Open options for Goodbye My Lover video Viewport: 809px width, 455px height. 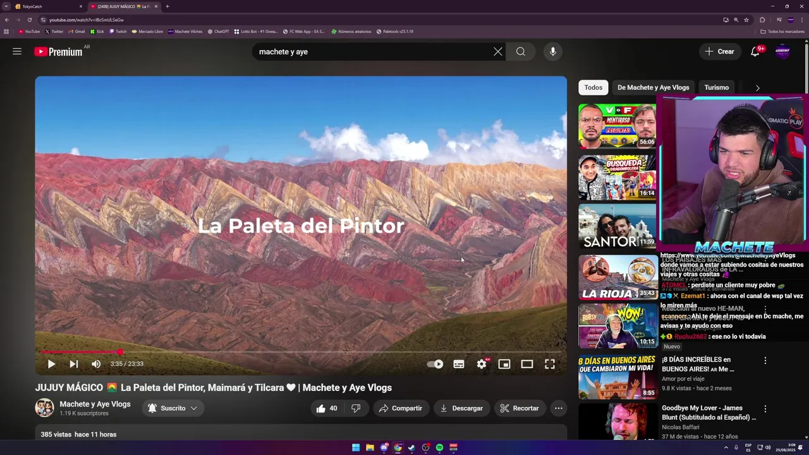pos(765,409)
